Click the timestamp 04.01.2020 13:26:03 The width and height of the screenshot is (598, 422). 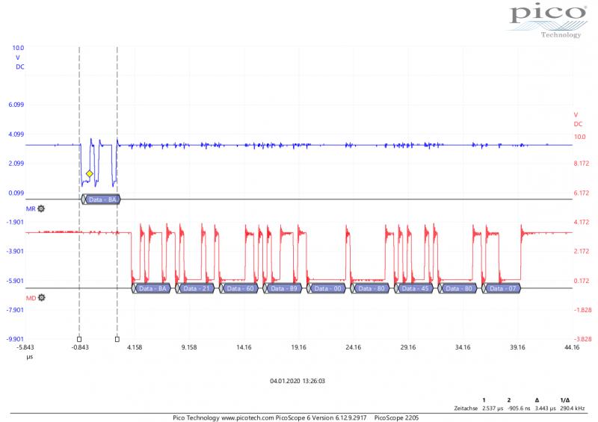click(298, 381)
